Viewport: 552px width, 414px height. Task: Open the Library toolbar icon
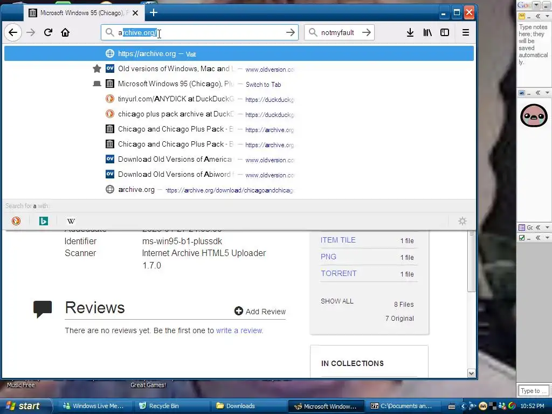click(427, 32)
